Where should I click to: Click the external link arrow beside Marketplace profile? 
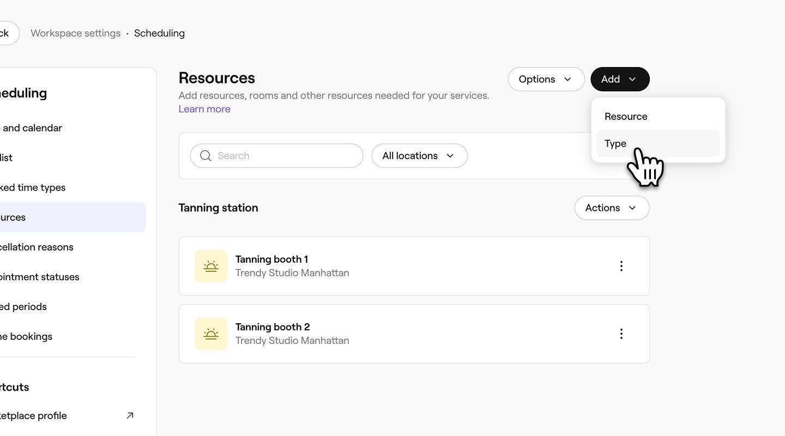(130, 415)
